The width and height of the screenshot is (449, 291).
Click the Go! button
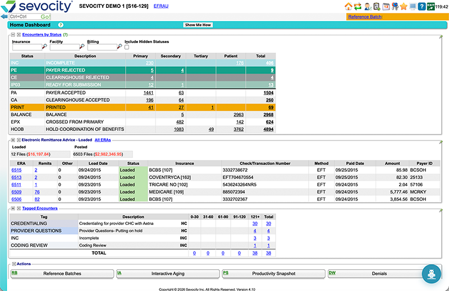coord(45,17)
